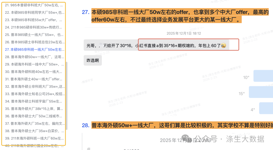Viewport: 273px width, 150px height.
Task: Click the chat bubble 咋选啊
Action: point(93,60)
